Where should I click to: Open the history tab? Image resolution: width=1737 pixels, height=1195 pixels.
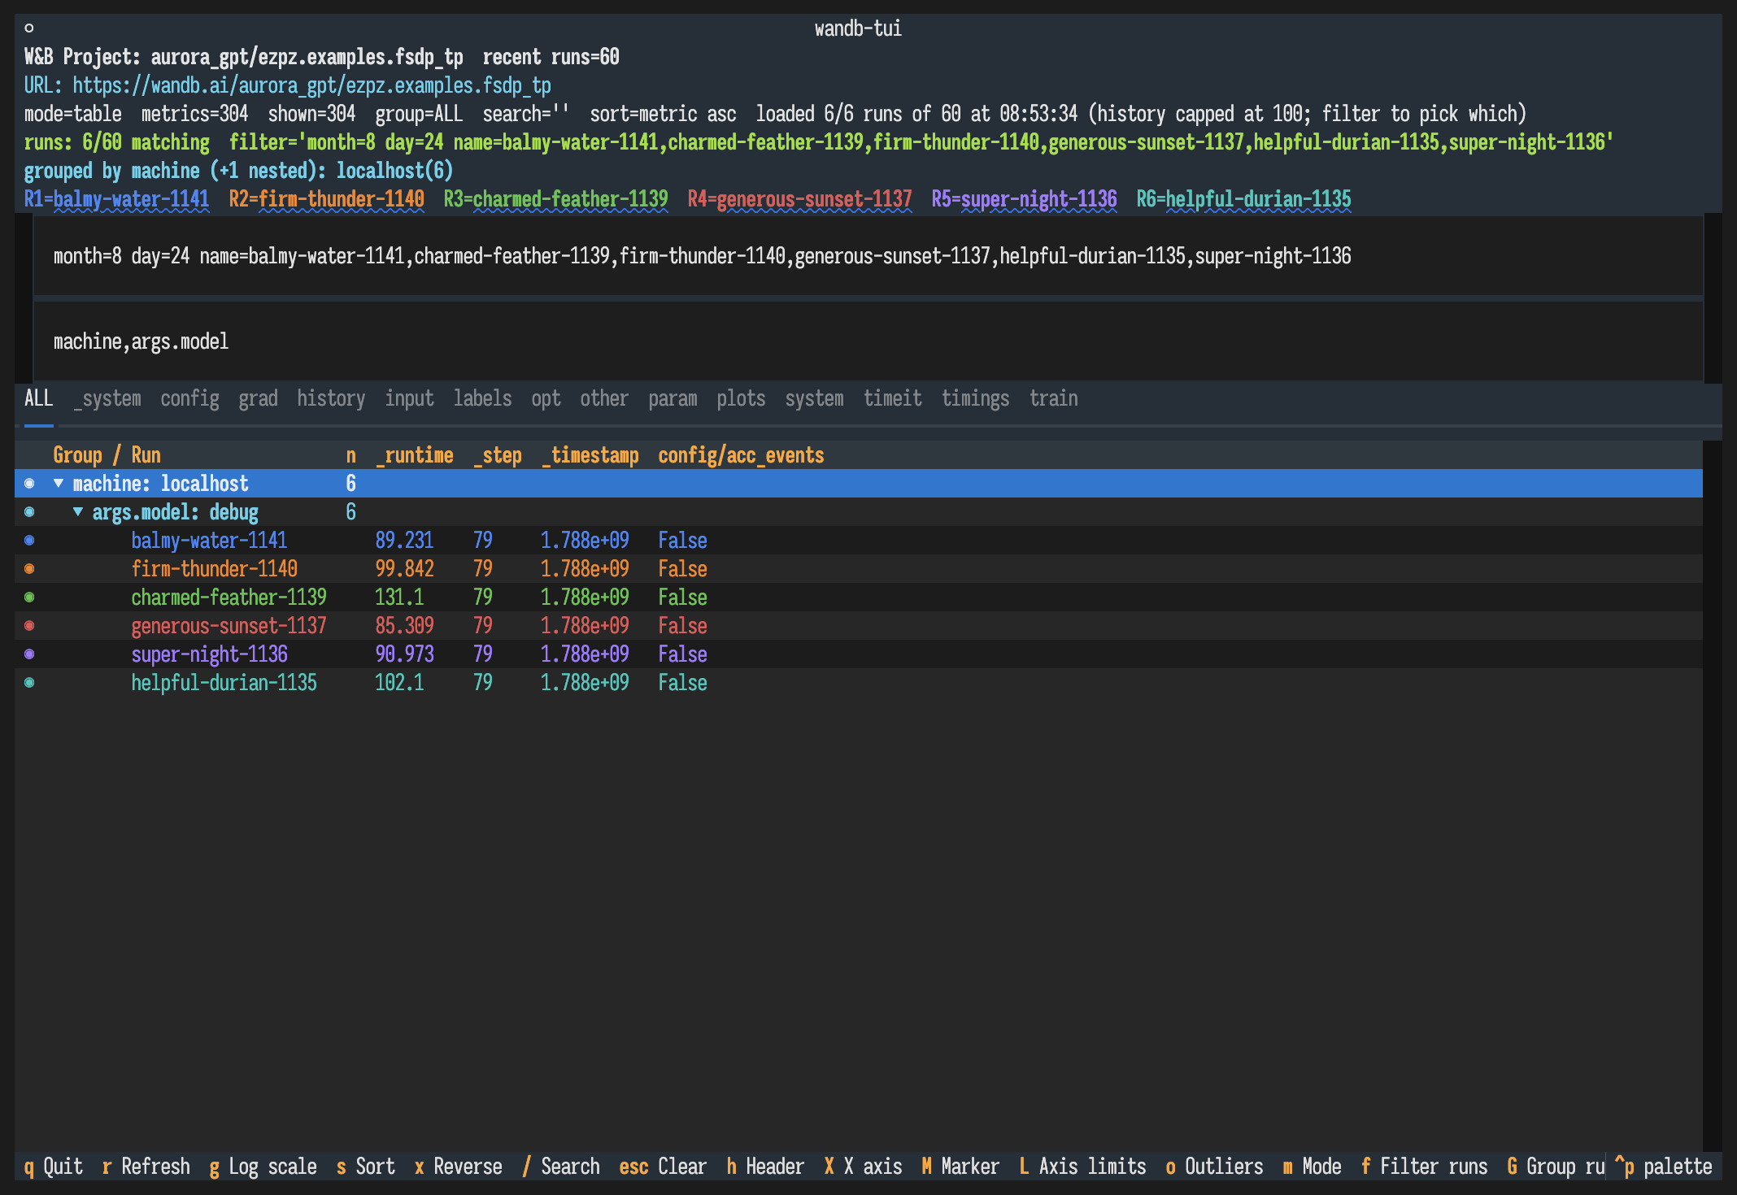point(331,398)
